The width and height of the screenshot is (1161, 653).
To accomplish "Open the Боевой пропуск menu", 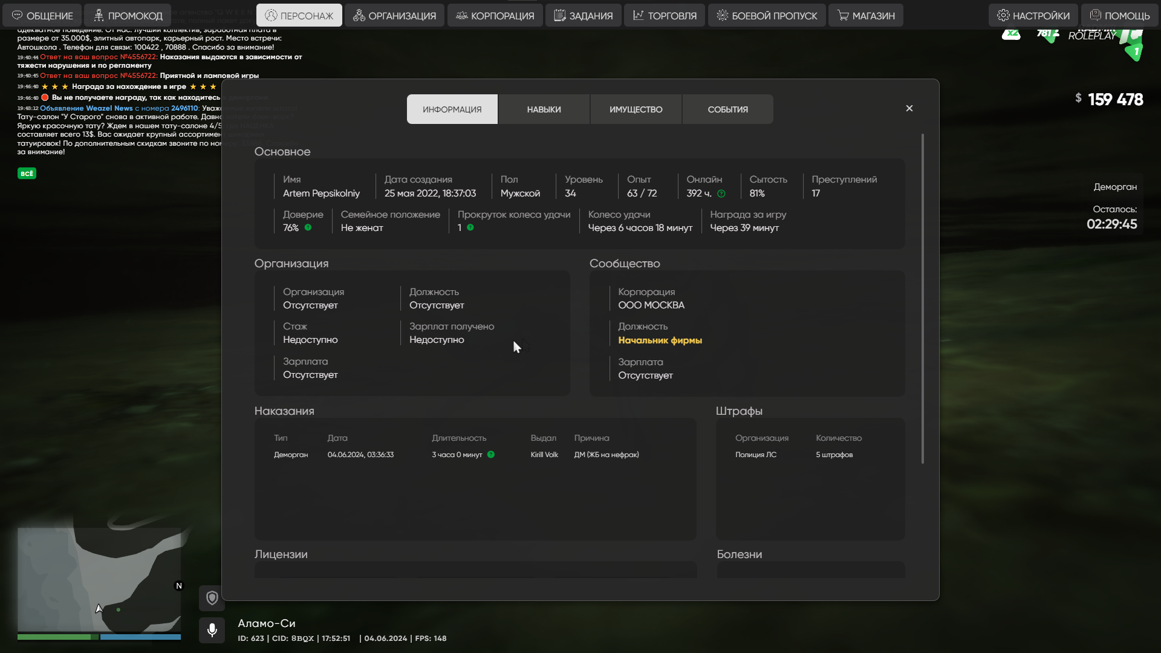I will coord(766,16).
